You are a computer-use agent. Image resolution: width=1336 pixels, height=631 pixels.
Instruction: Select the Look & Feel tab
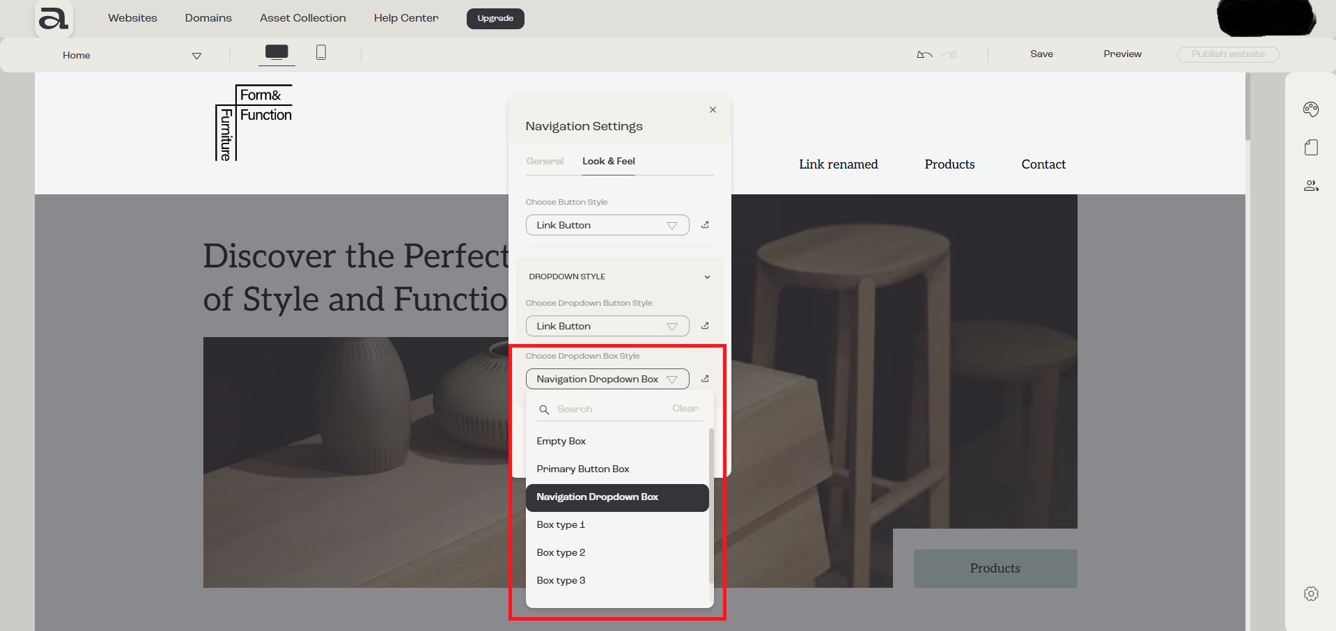[x=609, y=161]
